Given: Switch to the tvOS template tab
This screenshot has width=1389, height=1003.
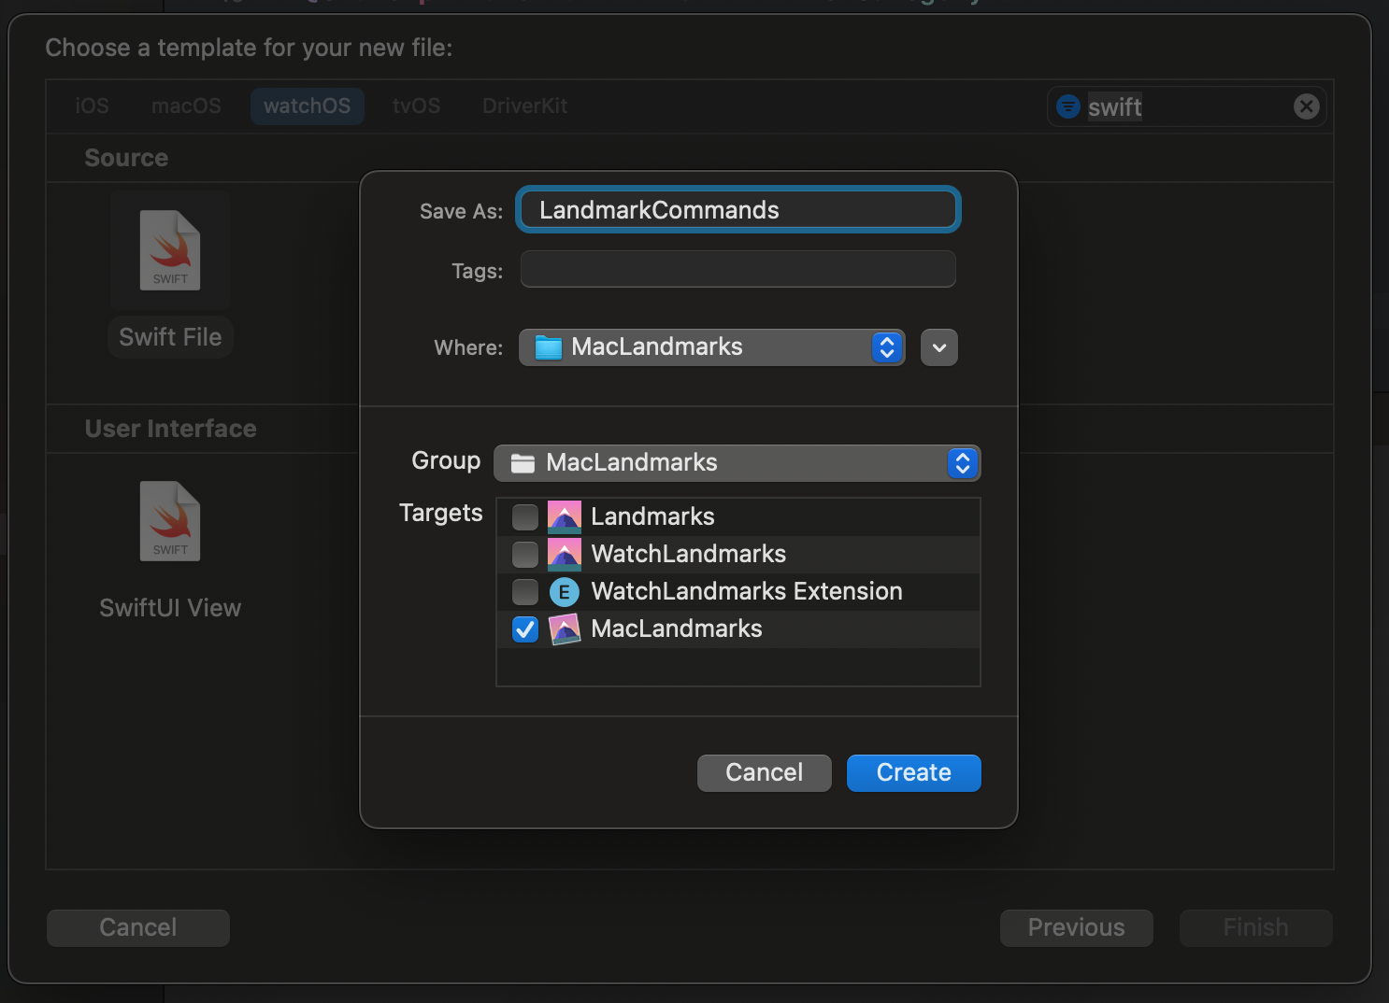Looking at the screenshot, I should pyautogui.click(x=416, y=106).
